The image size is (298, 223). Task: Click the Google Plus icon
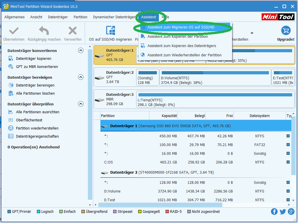tap(291, 211)
